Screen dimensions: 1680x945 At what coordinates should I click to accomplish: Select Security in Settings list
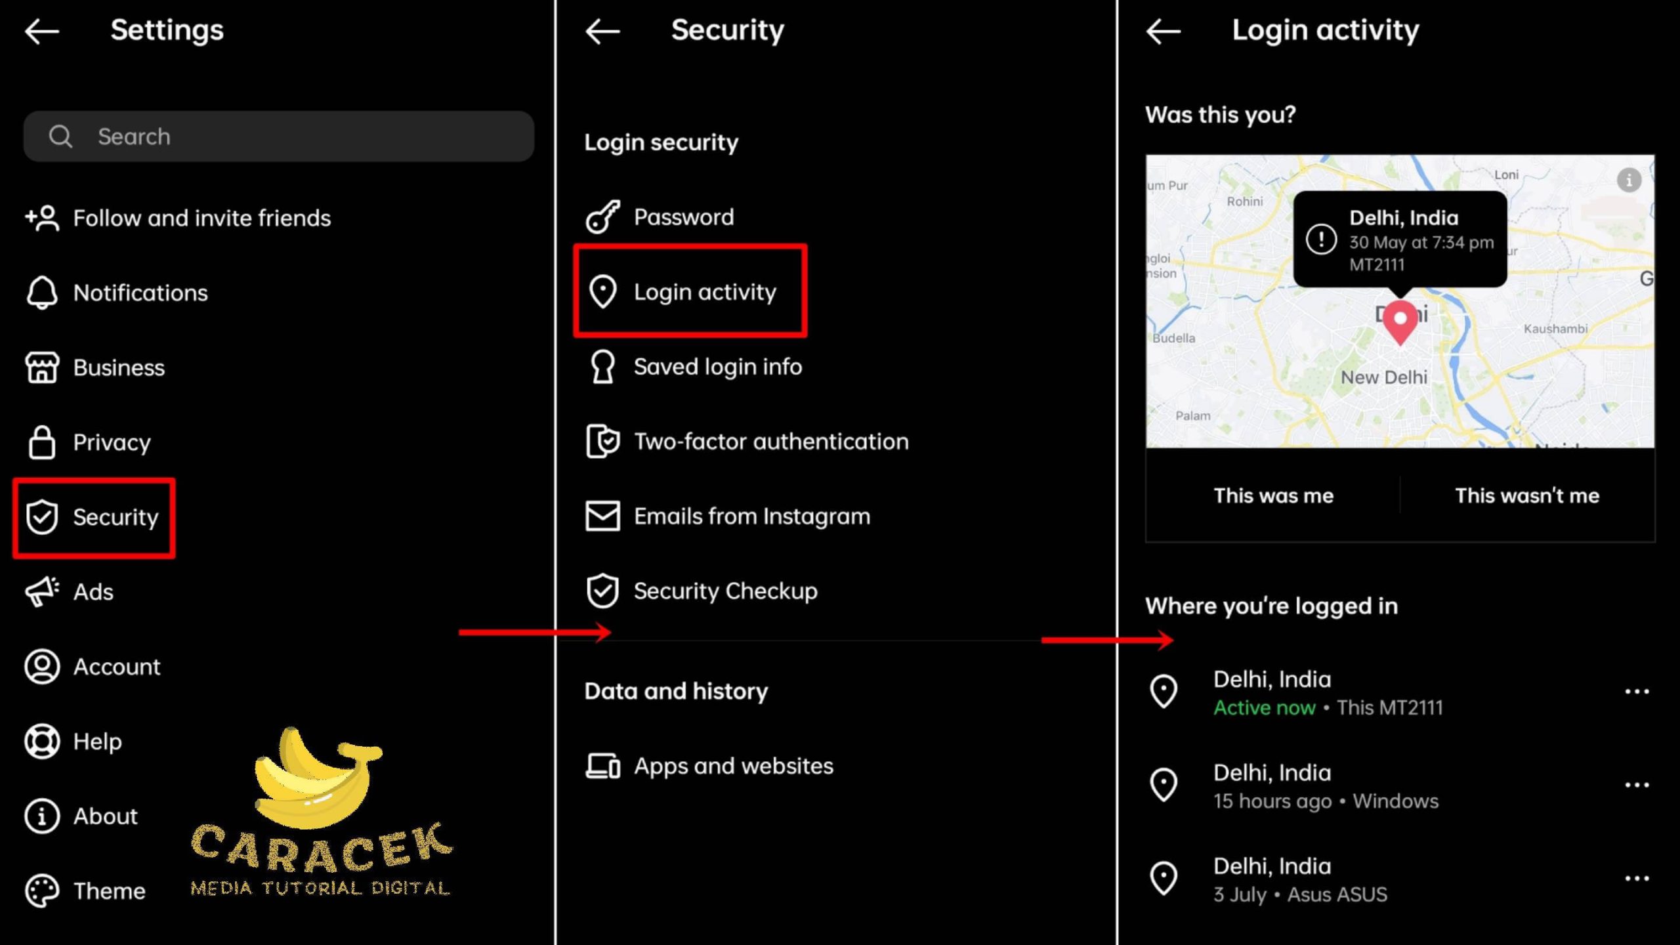94,518
